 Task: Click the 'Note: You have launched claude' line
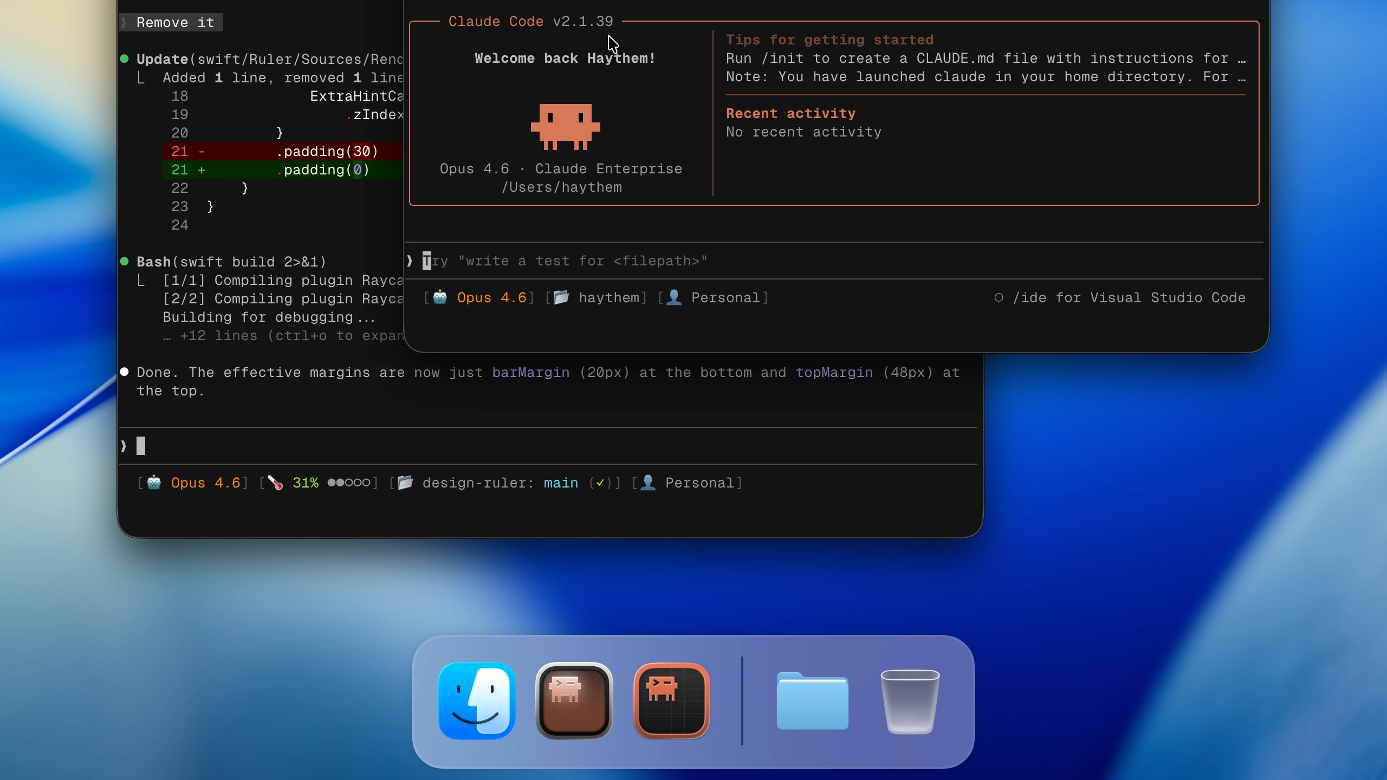tap(986, 76)
